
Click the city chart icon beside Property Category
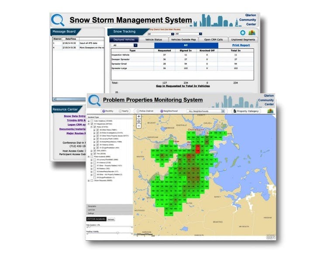click(x=270, y=111)
